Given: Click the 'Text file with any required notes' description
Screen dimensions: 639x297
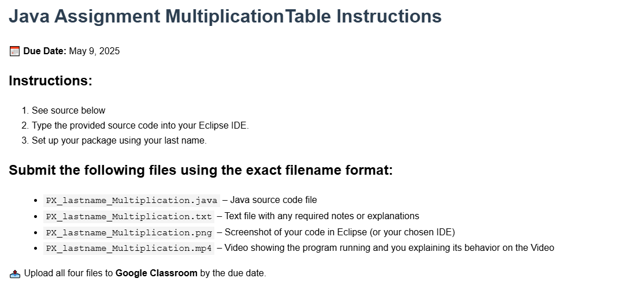Looking at the screenshot, I should click(322, 216).
